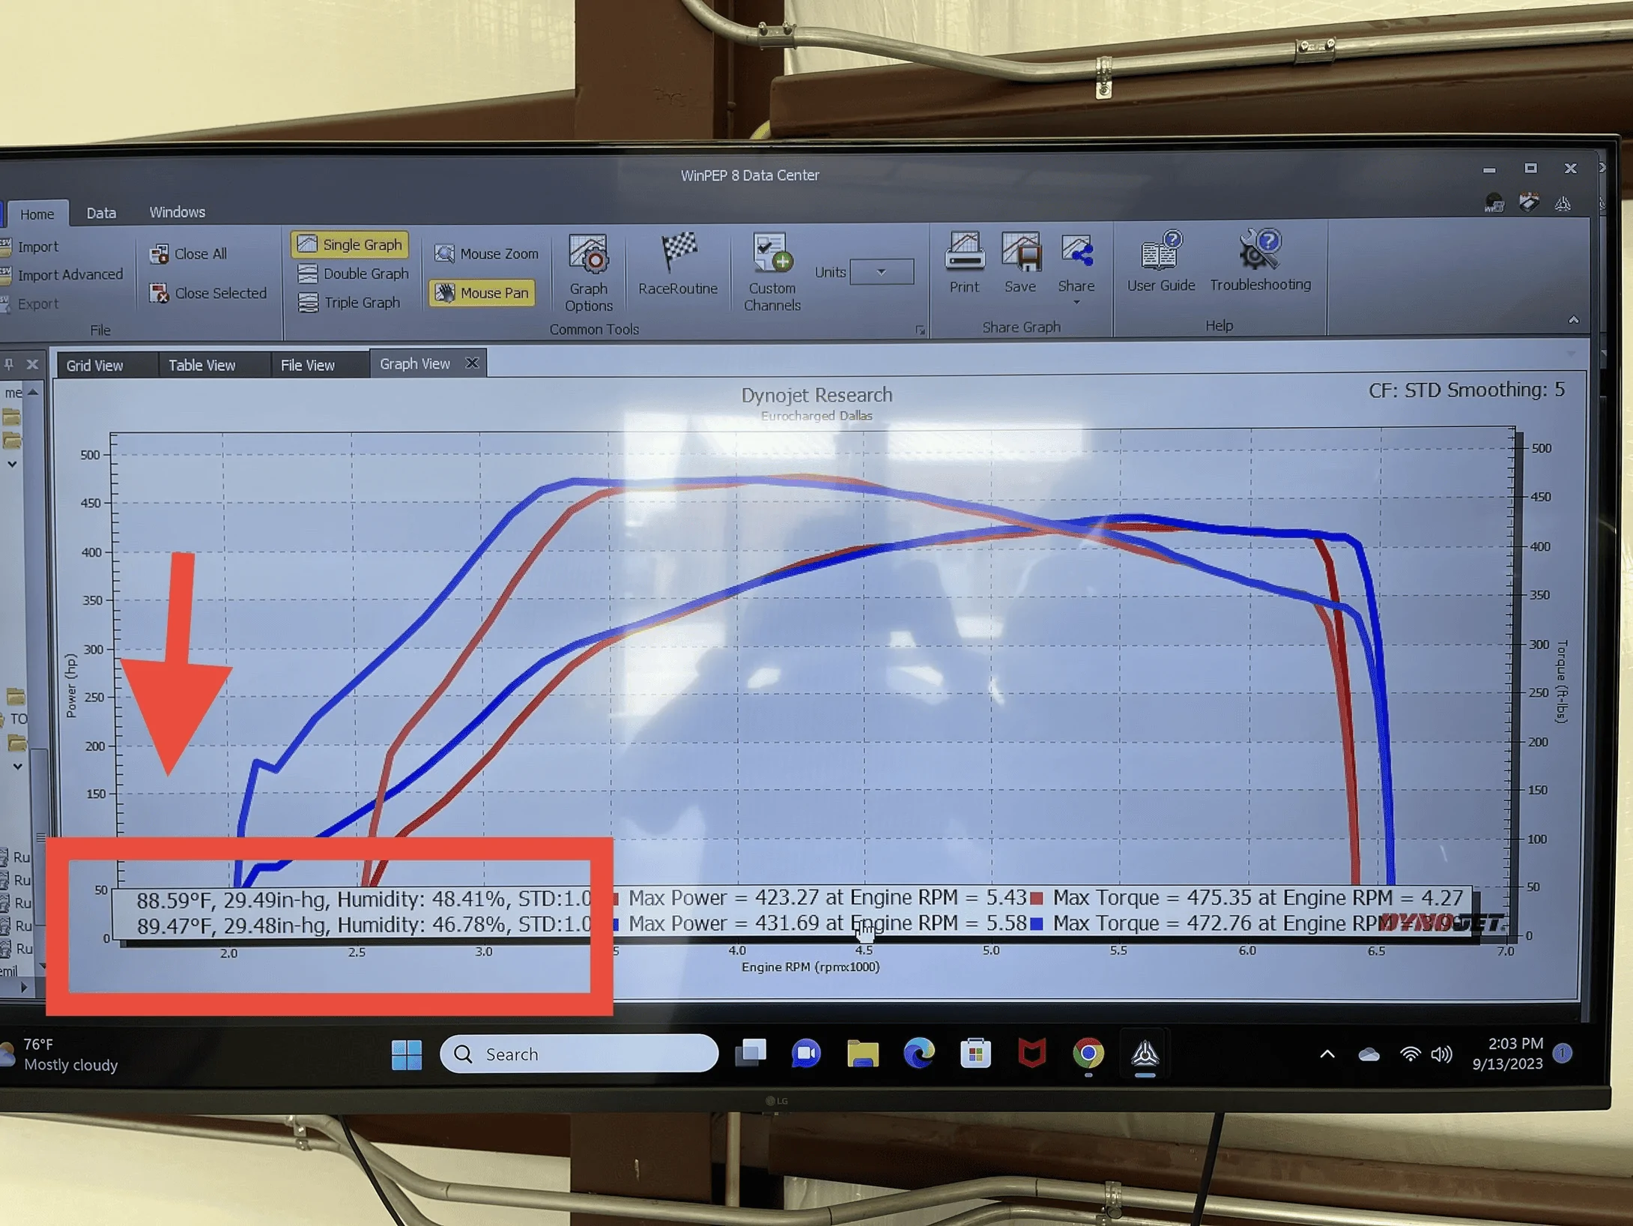Image resolution: width=1633 pixels, height=1226 pixels.
Task: Click the left panel scroll up arrow
Action: (x=34, y=392)
